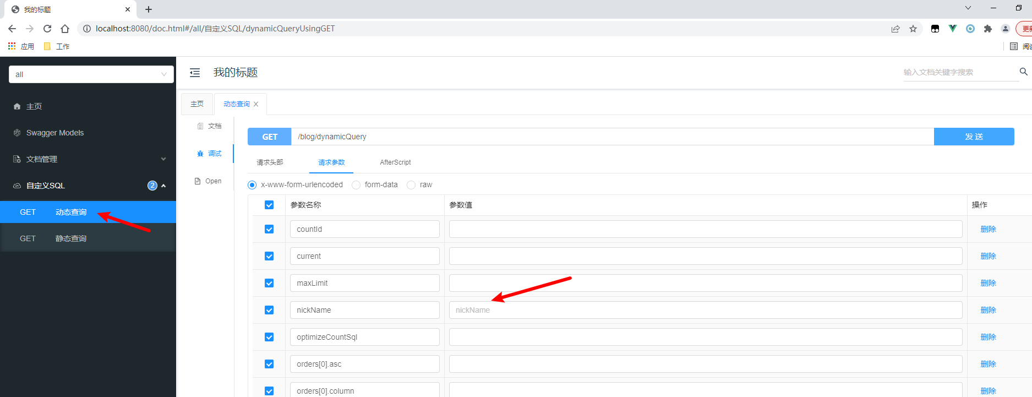
Task: Switch to the AfterScript tab
Action: pos(395,162)
